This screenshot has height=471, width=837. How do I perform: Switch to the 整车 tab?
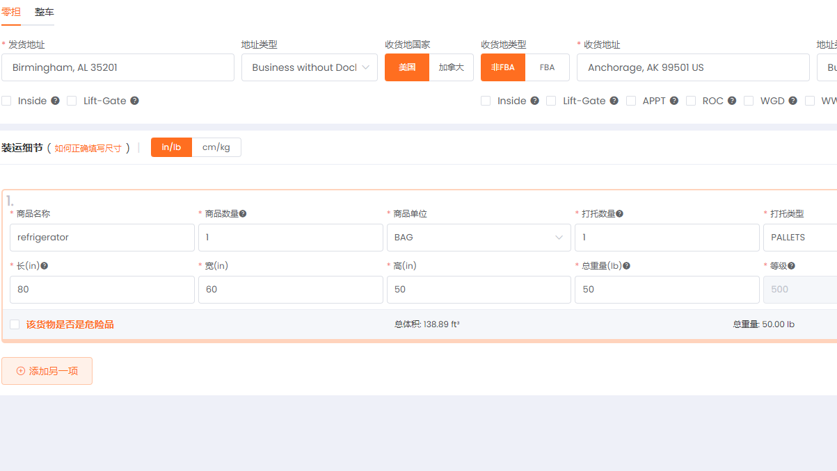(x=45, y=13)
